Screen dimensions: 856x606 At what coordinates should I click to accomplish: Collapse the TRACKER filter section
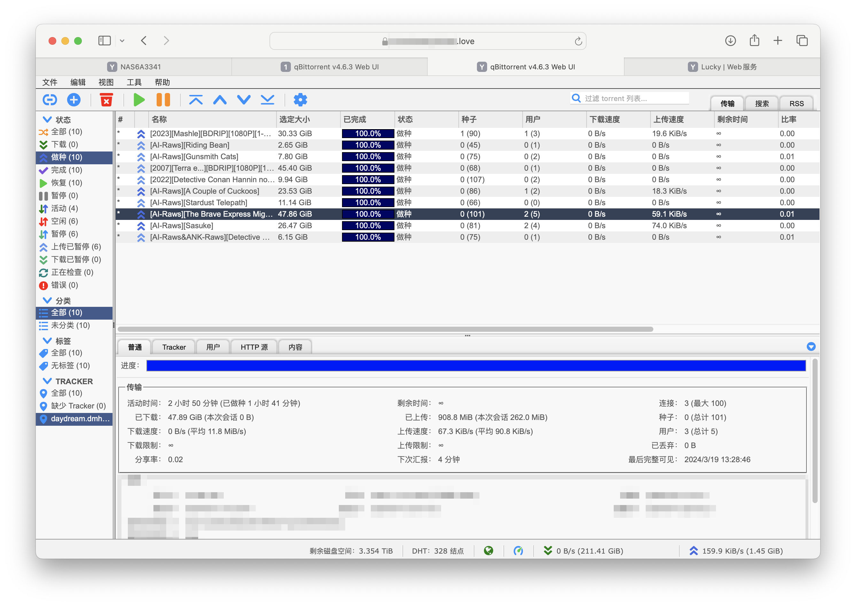click(47, 381)
